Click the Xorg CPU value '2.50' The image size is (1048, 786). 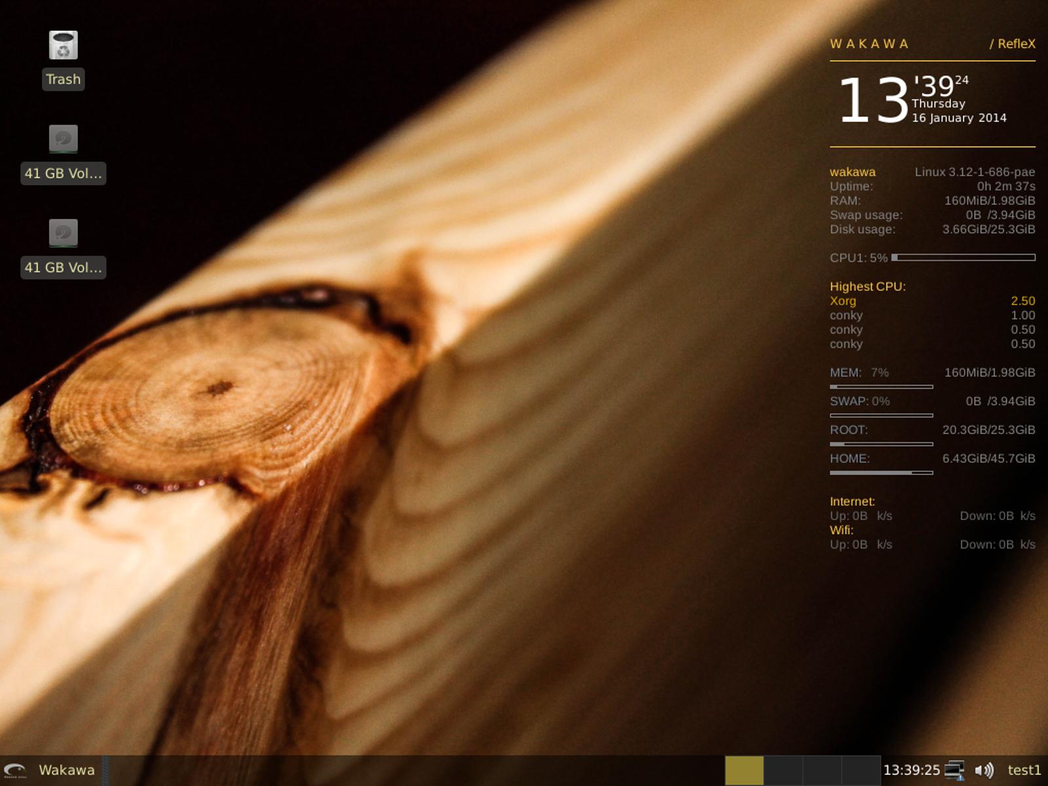pos(1023,301)
